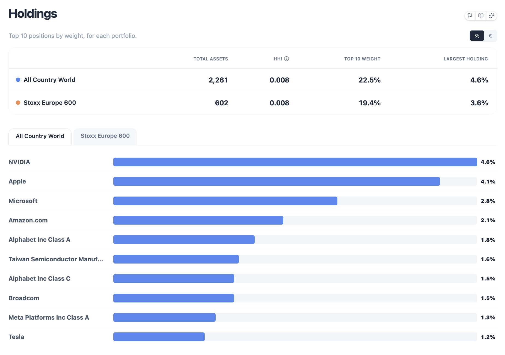
Task: Click Alphabet Class A's 1.8% weight value
Action: [488, 240]
